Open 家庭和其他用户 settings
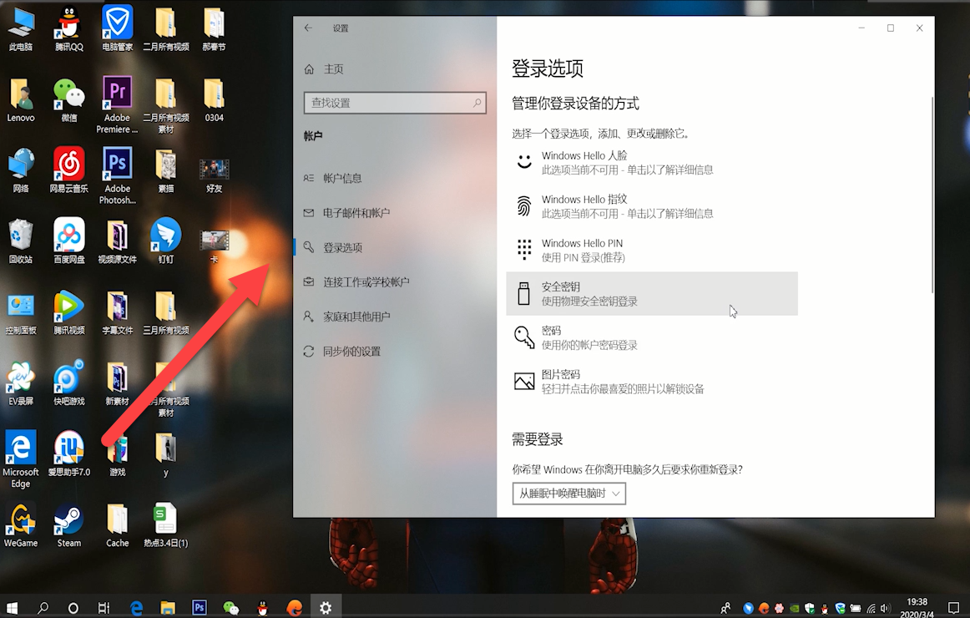This screenshot has width=970, height=618. tap(359, 316)
